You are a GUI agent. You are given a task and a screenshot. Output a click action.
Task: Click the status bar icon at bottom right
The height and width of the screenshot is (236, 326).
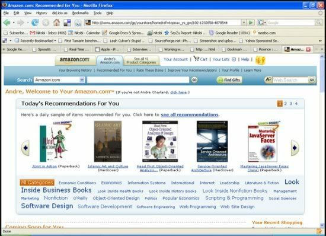click(319, 231)
